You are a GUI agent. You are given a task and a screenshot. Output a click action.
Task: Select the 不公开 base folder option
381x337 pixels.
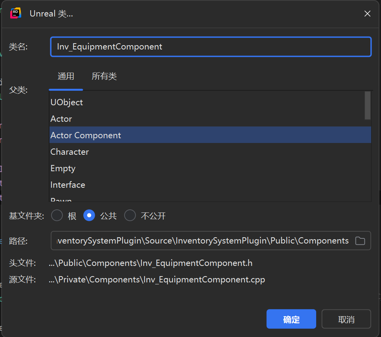coord(130,216)
